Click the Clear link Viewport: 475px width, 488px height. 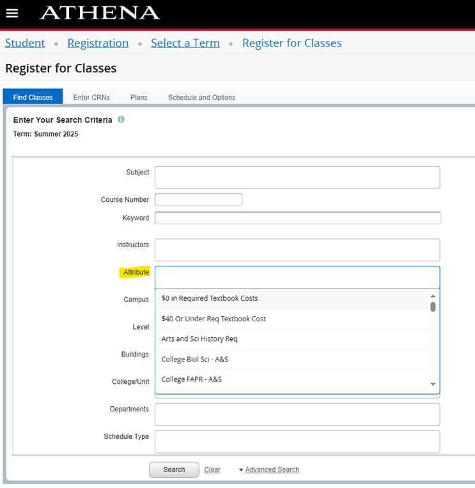click(212, 469)
